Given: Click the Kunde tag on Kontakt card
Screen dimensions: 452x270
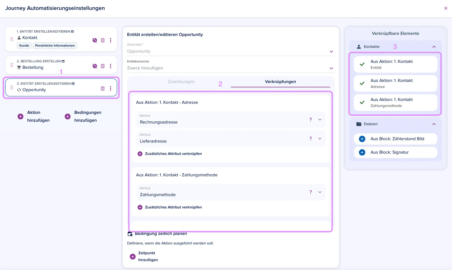Looking at the screenshot, I should point(24,46).
